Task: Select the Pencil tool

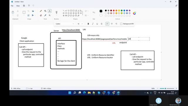Action: [x=41, y=11]
